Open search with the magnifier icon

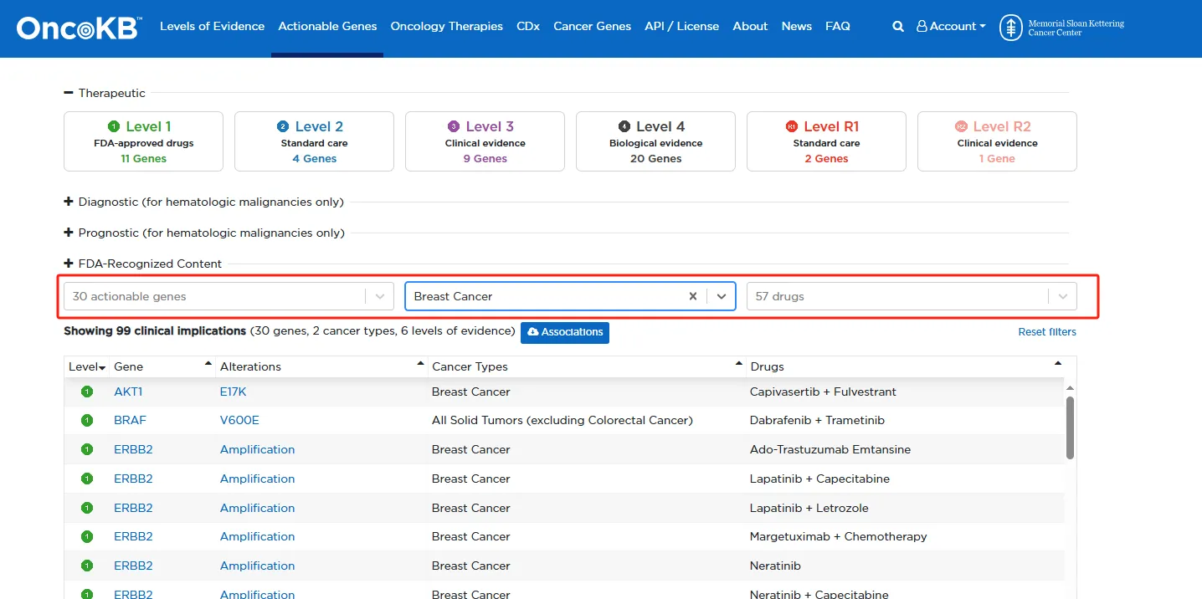pos(898,27)
